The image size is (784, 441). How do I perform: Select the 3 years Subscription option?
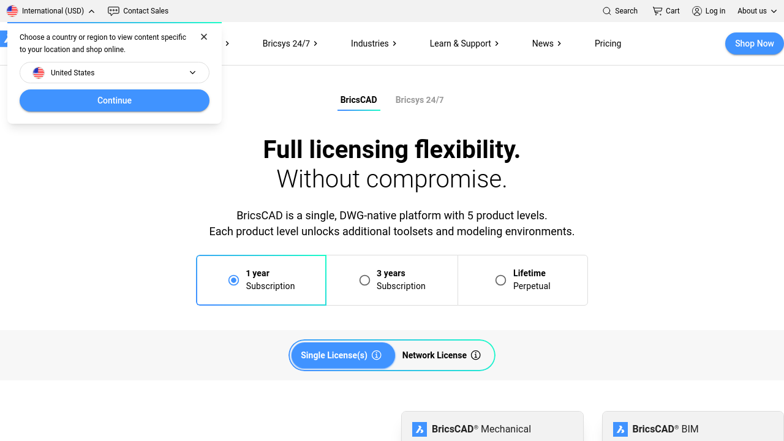point(364,280)
